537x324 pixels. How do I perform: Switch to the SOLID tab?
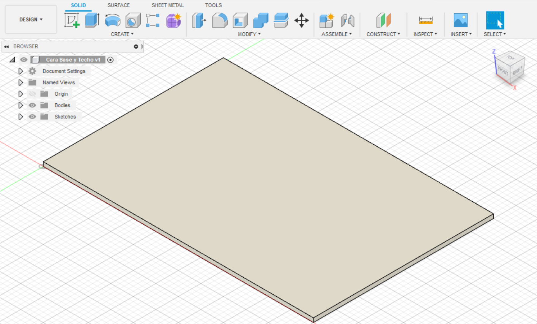pos(79,5)
